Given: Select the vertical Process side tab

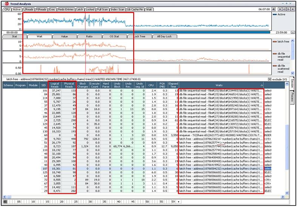Looking at the screenshot, I should point(292,97).
